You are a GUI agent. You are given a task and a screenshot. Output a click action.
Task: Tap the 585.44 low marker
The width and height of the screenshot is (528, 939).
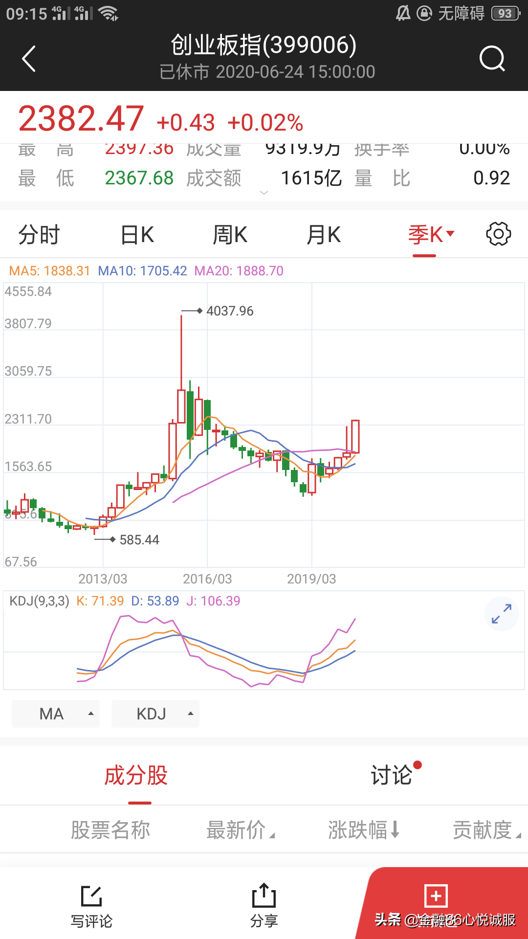click(x=139, y=540)
